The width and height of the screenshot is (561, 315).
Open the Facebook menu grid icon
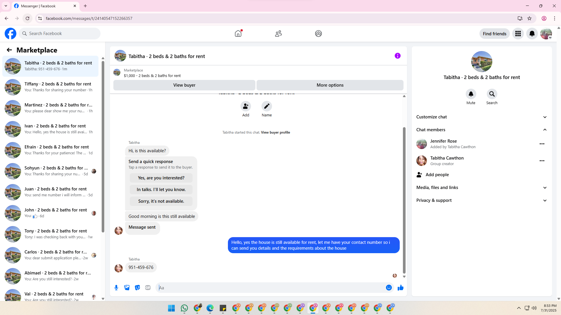tap(518, 34)
